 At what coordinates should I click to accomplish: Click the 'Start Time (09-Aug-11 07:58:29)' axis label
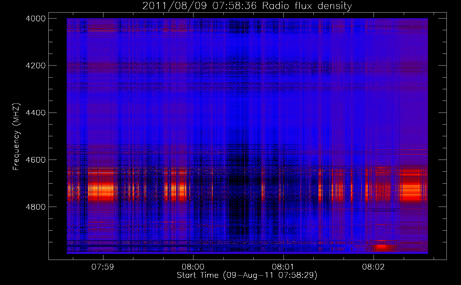(x=247, y=275)
